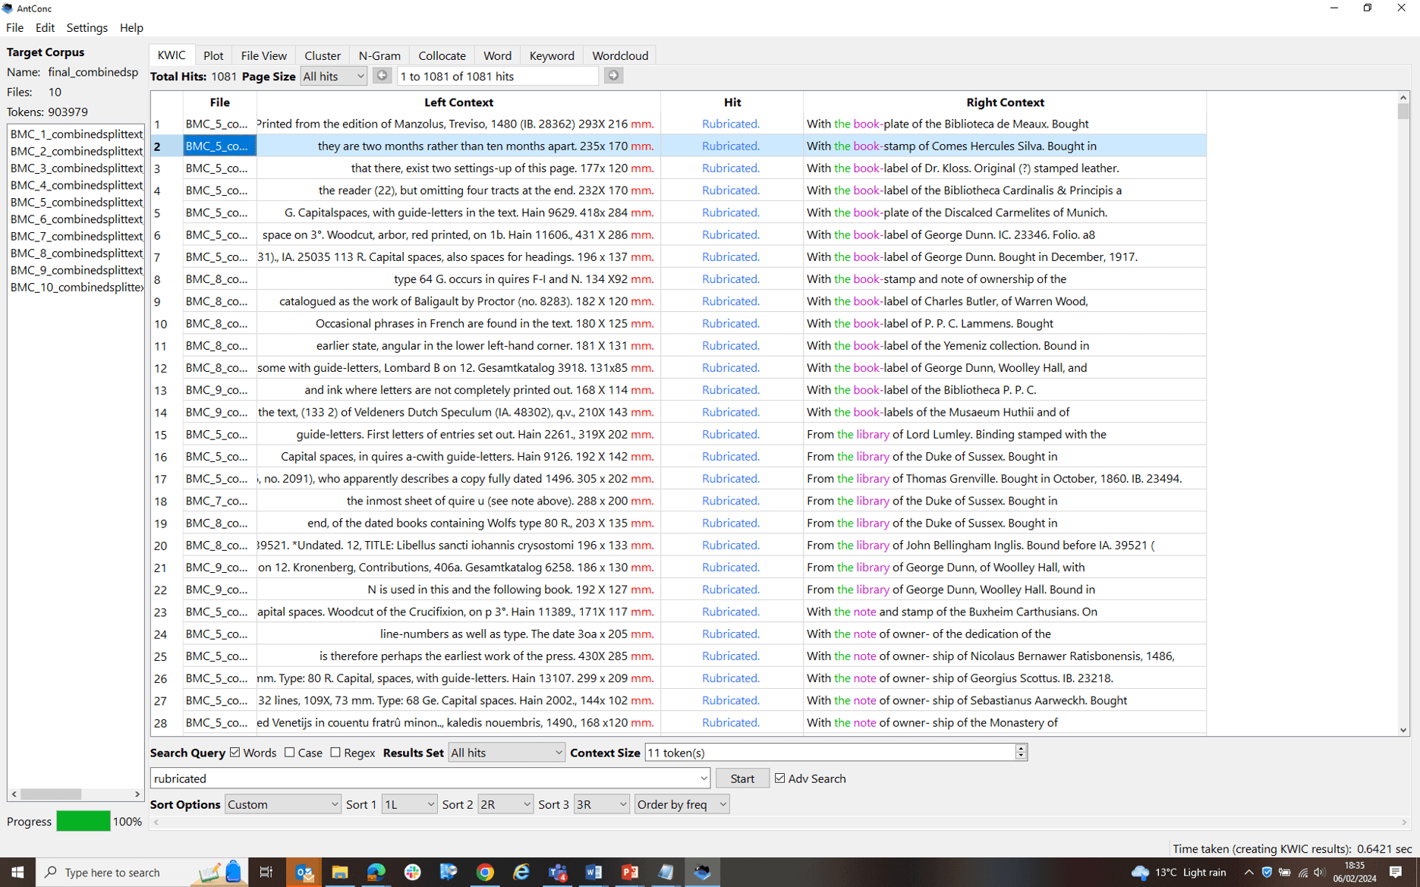This screenshot has width=1420, height=887.
Task: Select BMC_3_combinedsplittext in the corpus list
Action: [76, 168]
